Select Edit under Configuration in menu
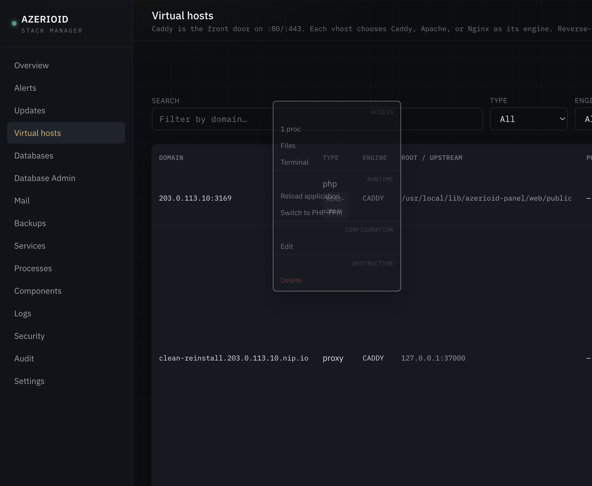 tap(337, 247)
